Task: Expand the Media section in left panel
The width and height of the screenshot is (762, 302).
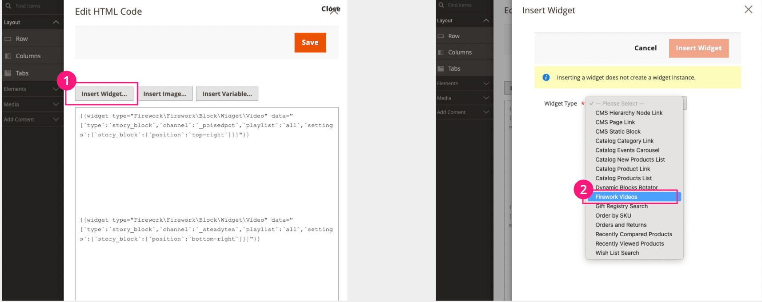Action: coord(56,104)
